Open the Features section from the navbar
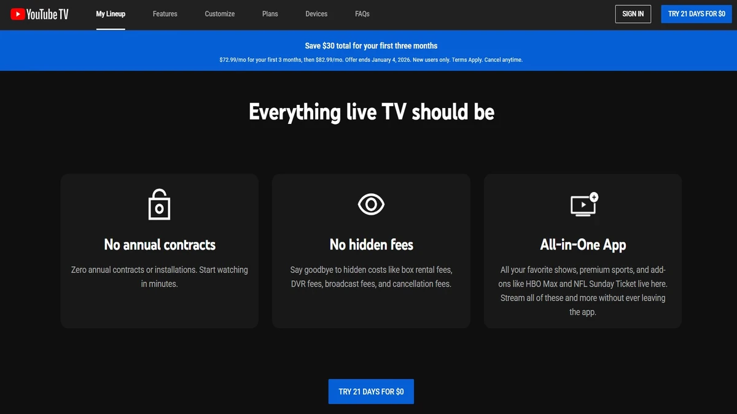The width and height of the screenshot is (737, 414). coord(165,13)
